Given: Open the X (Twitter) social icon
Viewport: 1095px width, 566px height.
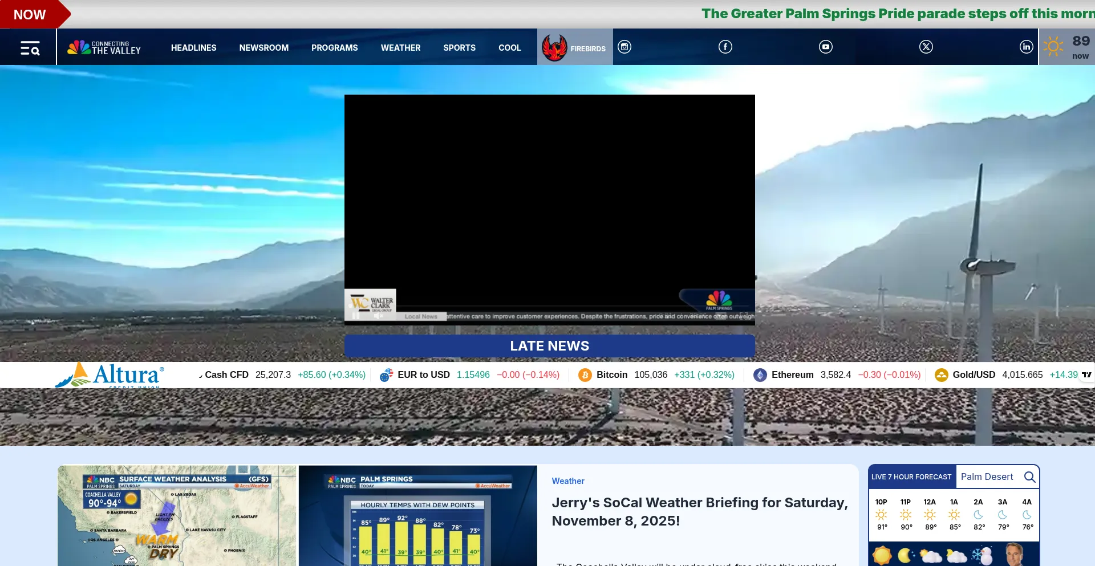Looking at the screenshot, I should point(926,47).
